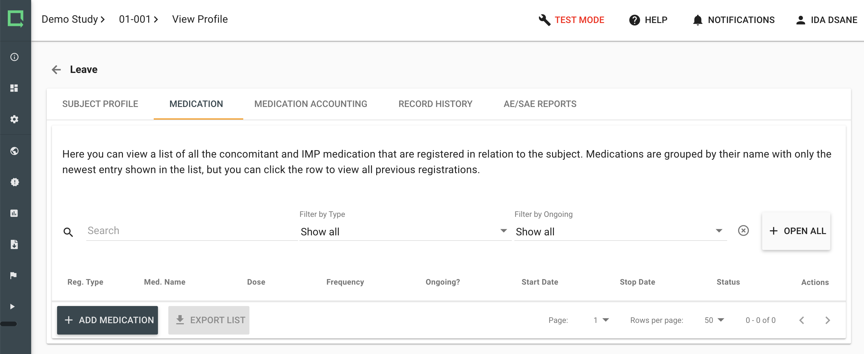This screenshot has width=864, height=354.
Task: Open the settings gear in the sidebar
Action: tap(14, 119)
